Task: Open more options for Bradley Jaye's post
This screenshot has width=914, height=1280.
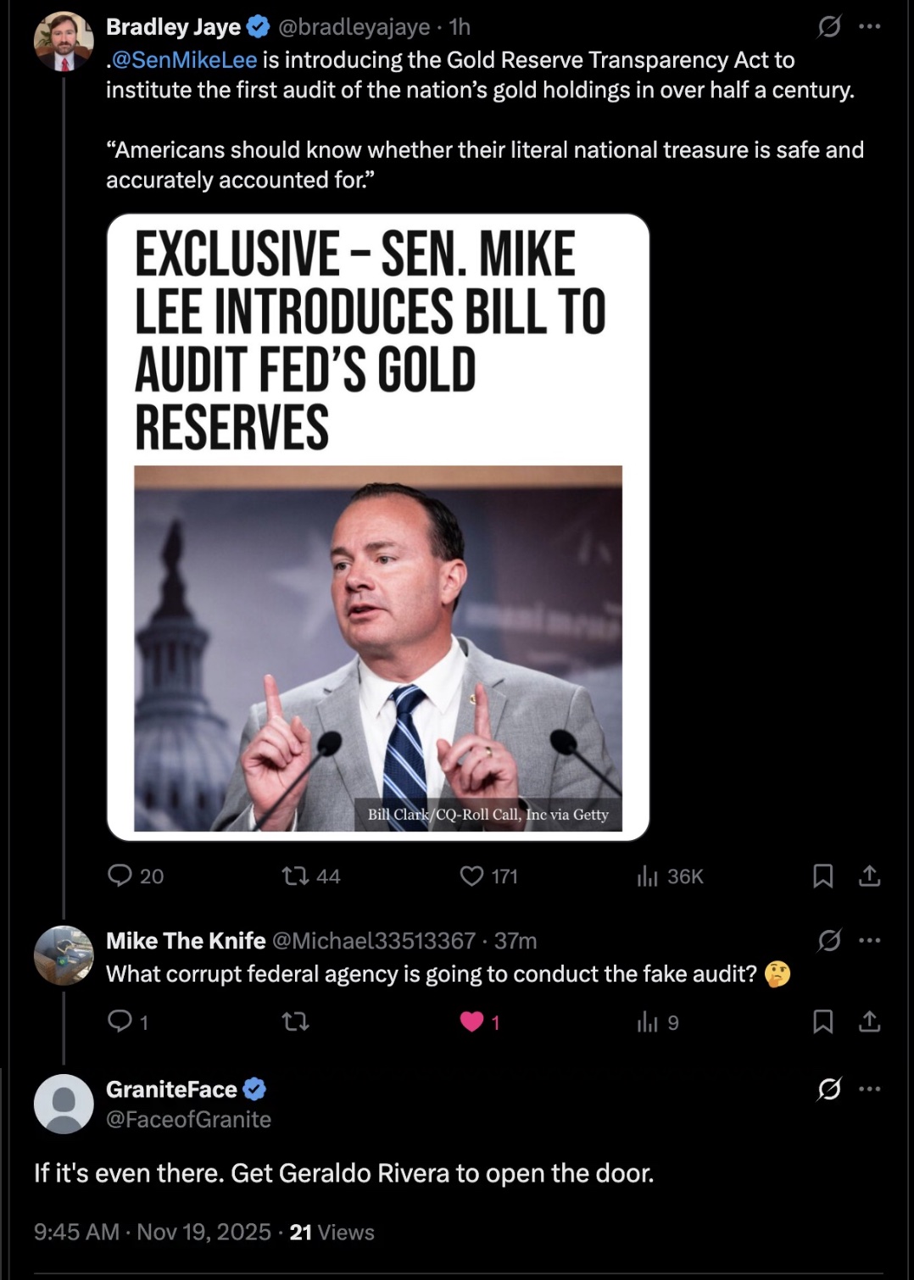Action: tap(869, 27)
